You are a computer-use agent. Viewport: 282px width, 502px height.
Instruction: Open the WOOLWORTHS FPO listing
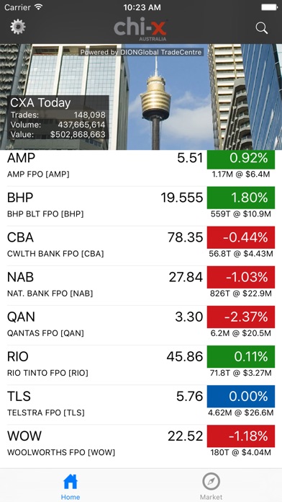141,444
